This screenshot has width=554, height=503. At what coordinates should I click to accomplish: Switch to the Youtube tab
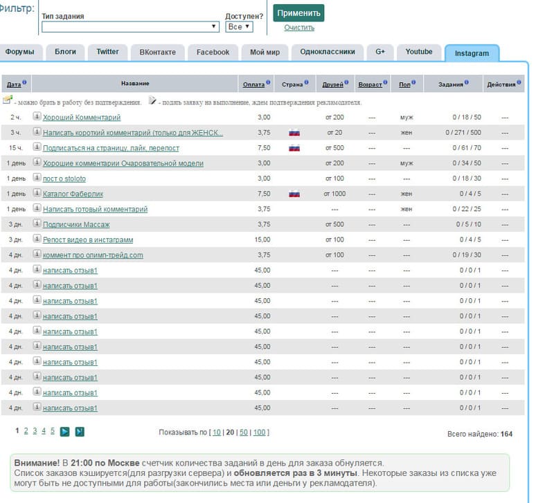click(x=418, y=52)
